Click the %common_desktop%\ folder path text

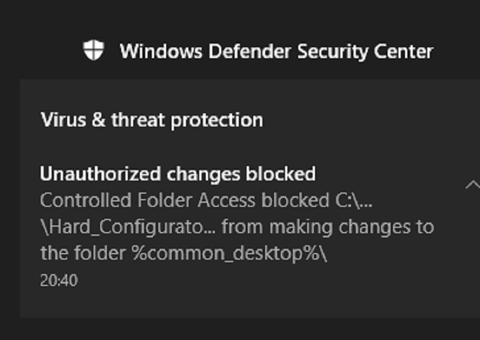[x=229, y=253]
